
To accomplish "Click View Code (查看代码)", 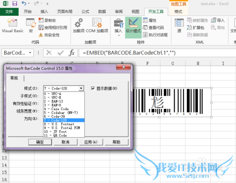I will pyautogui.click(x=153, y=27).
